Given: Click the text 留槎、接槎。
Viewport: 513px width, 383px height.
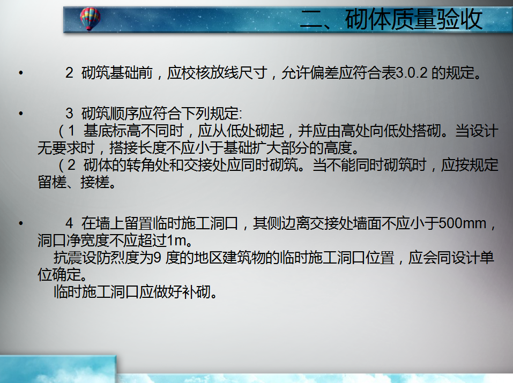Looking at the screenshot, I should click(77, 182).
